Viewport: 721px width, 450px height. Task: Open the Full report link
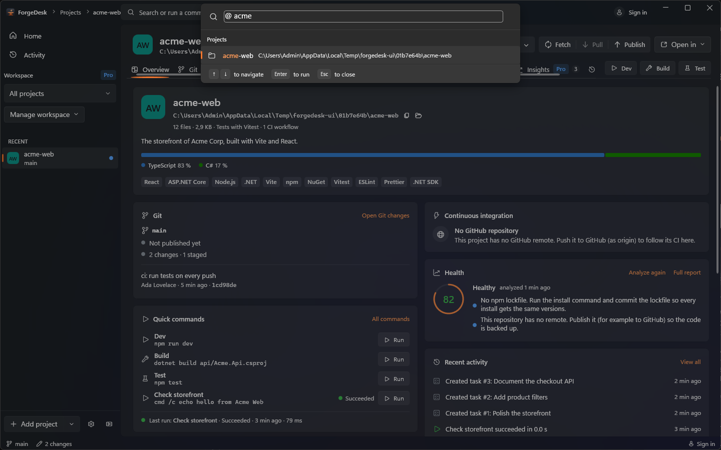(687, 272)
